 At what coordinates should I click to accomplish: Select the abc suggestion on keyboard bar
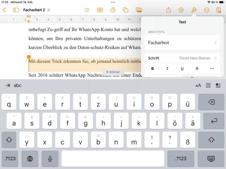(x=18, y=85)
